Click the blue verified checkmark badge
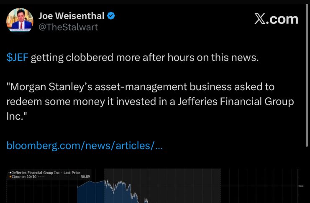 111,16
